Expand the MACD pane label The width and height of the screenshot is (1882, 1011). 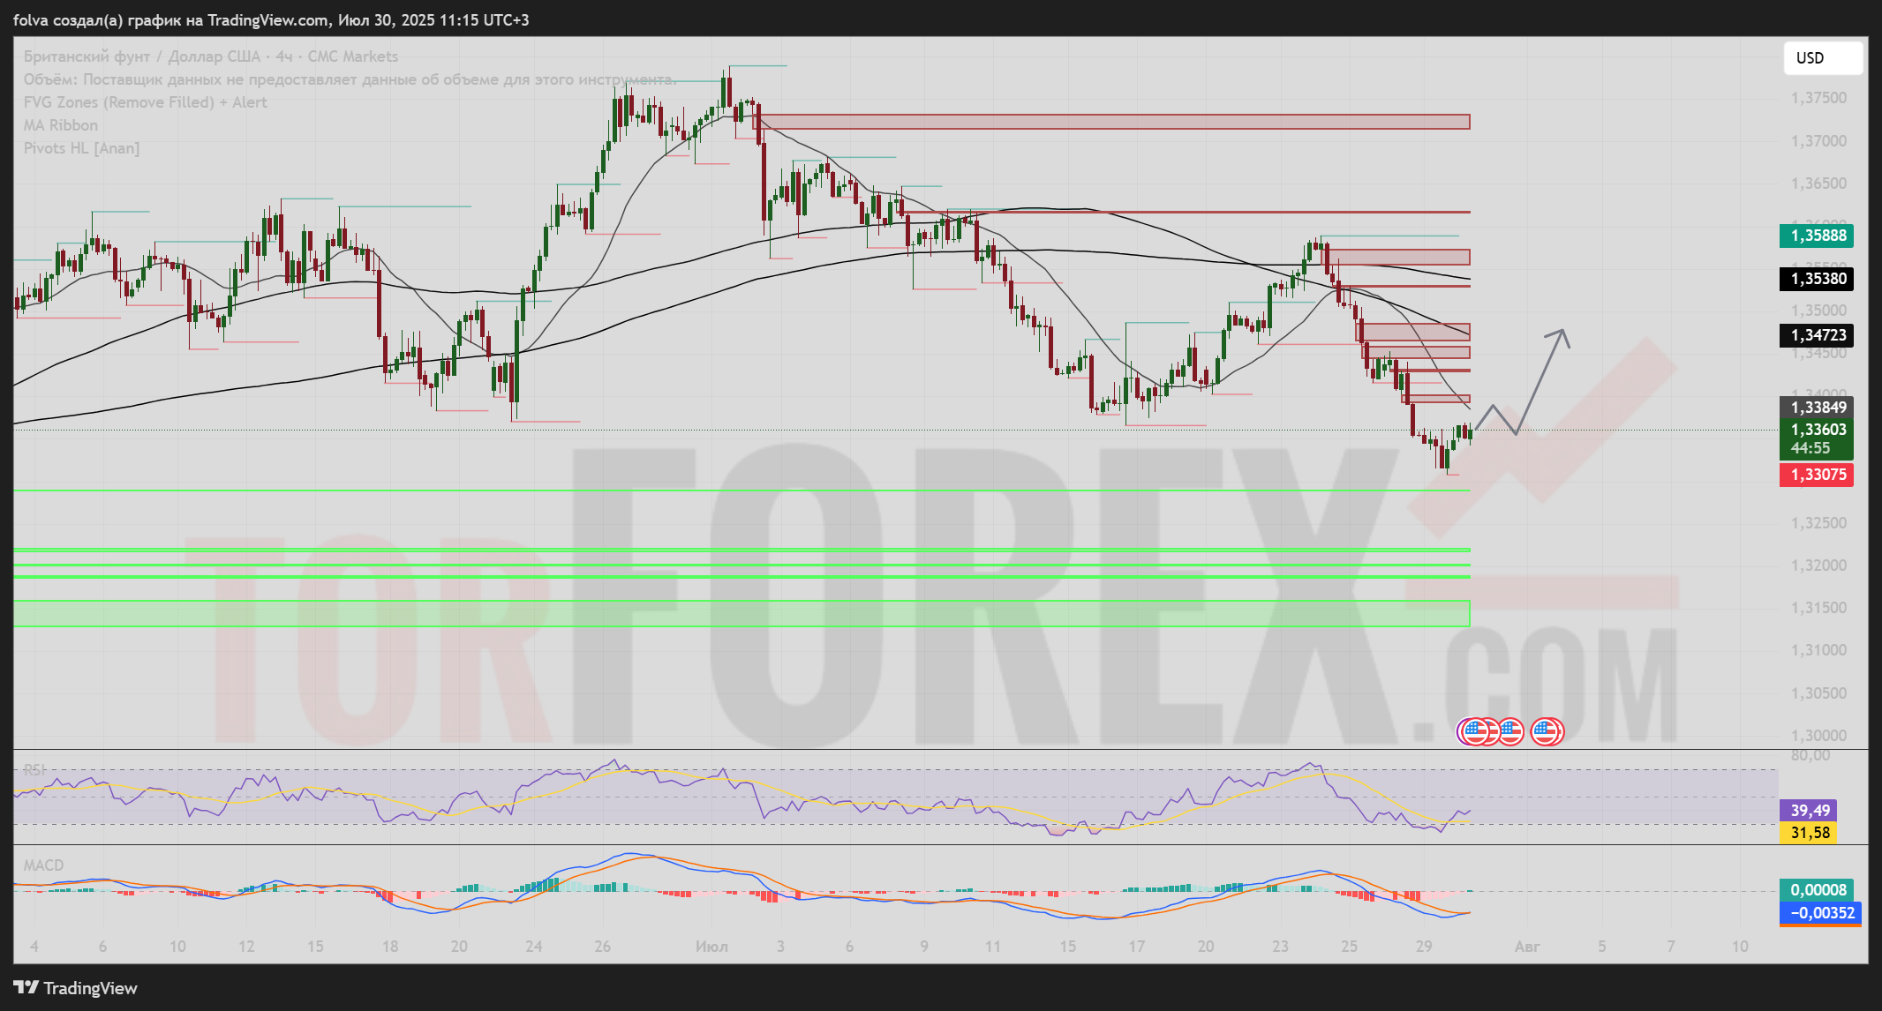click(x=43, y=865)
